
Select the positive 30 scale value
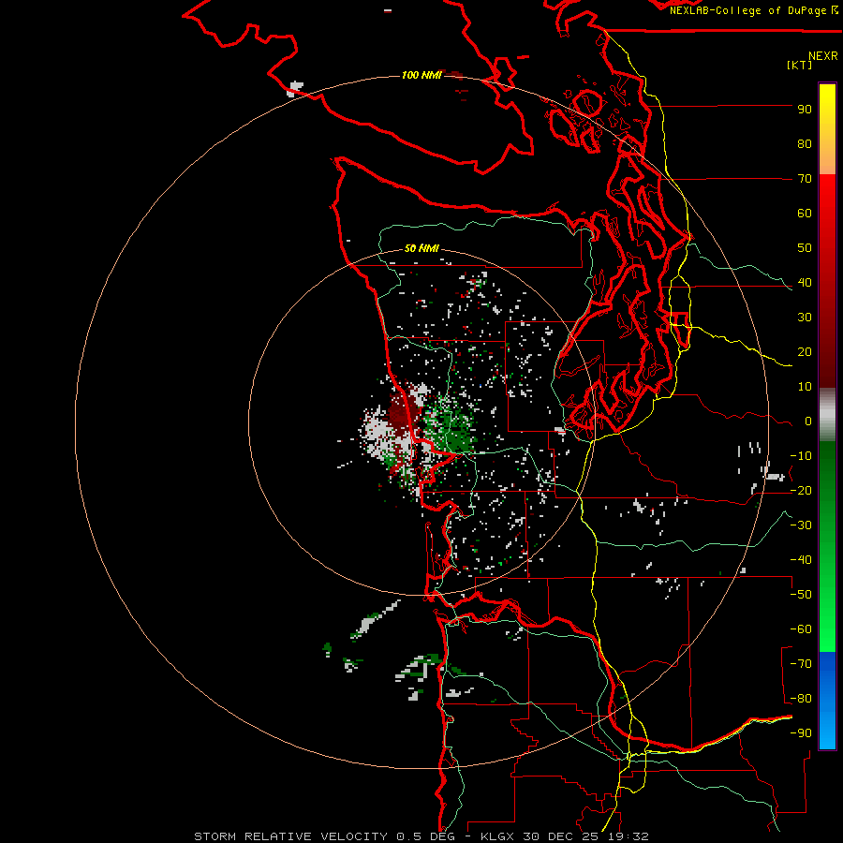(x=805, y=318)
